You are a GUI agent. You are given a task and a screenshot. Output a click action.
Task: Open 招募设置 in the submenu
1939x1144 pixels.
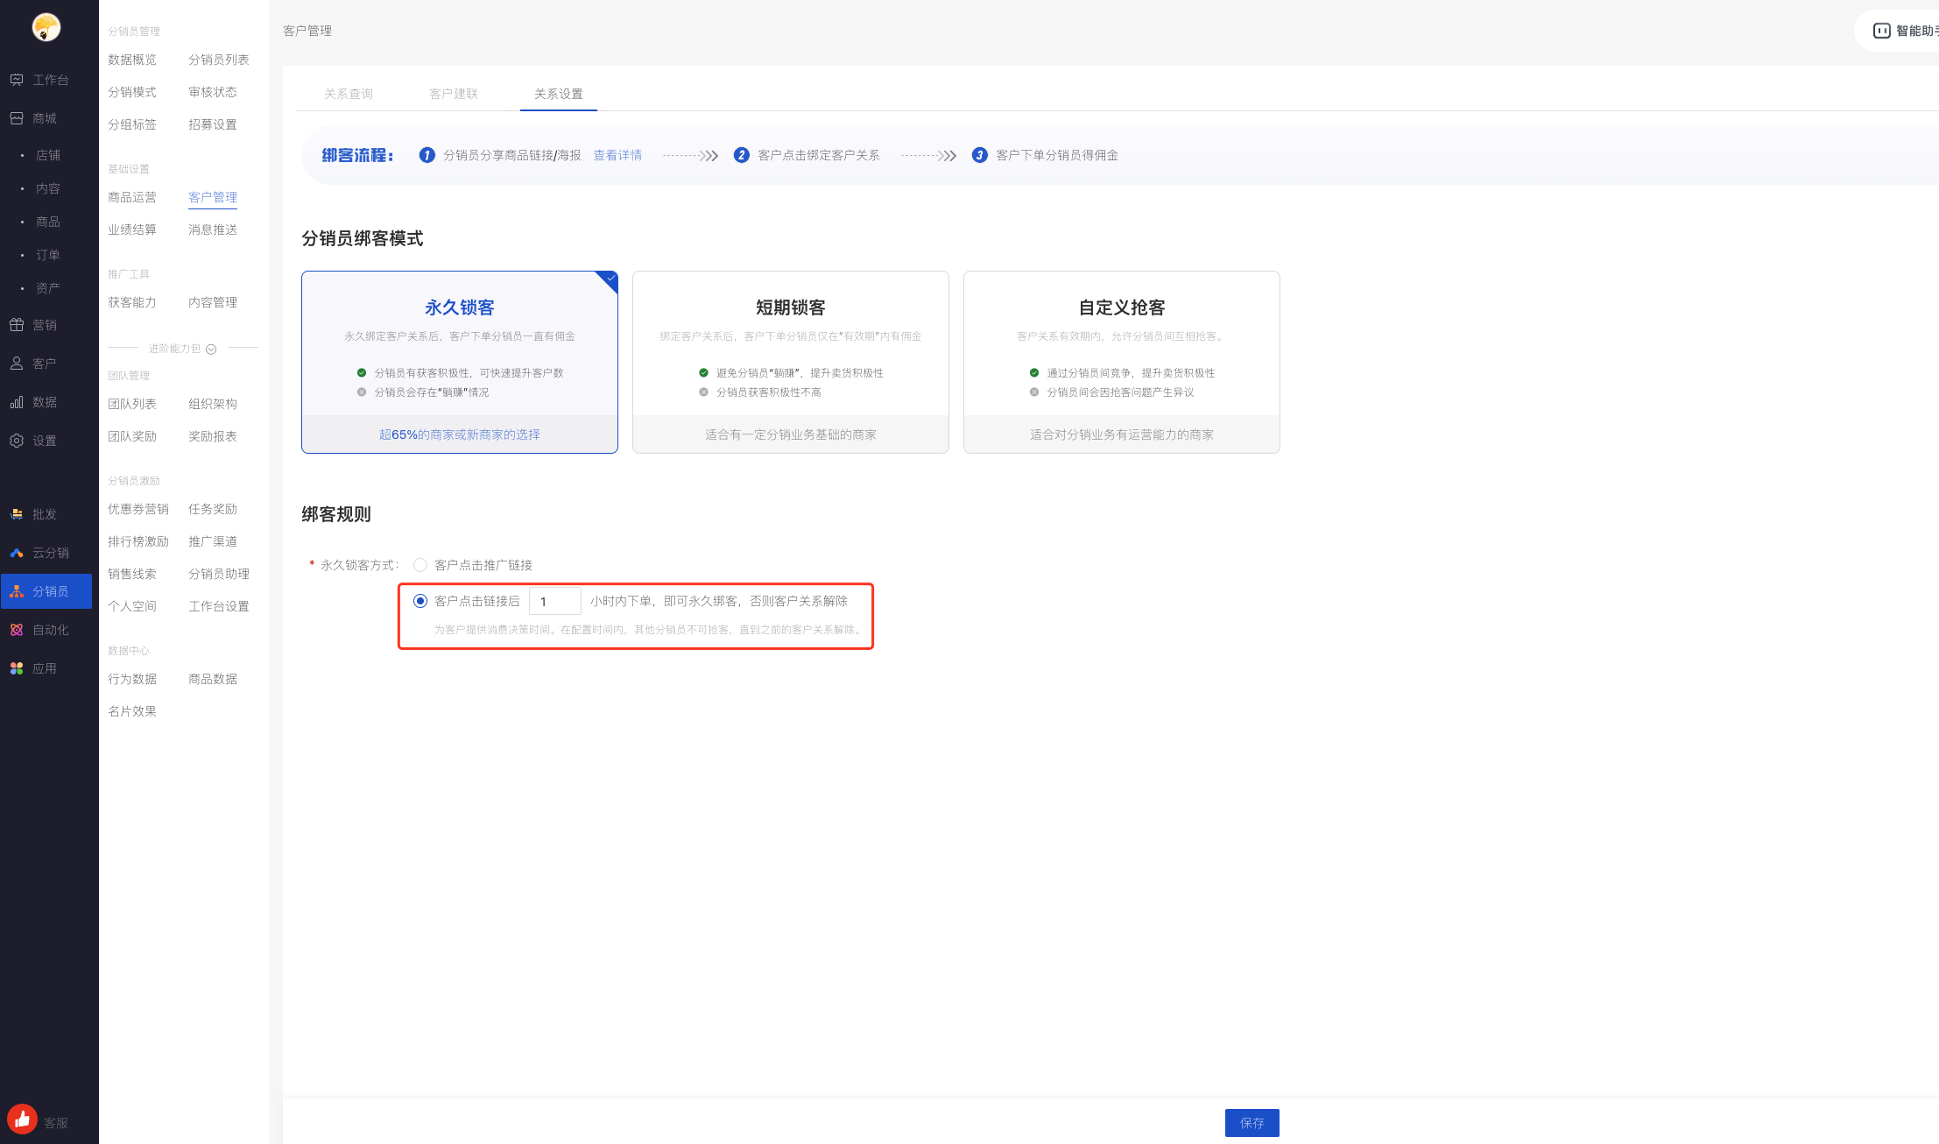coord(213,124)
